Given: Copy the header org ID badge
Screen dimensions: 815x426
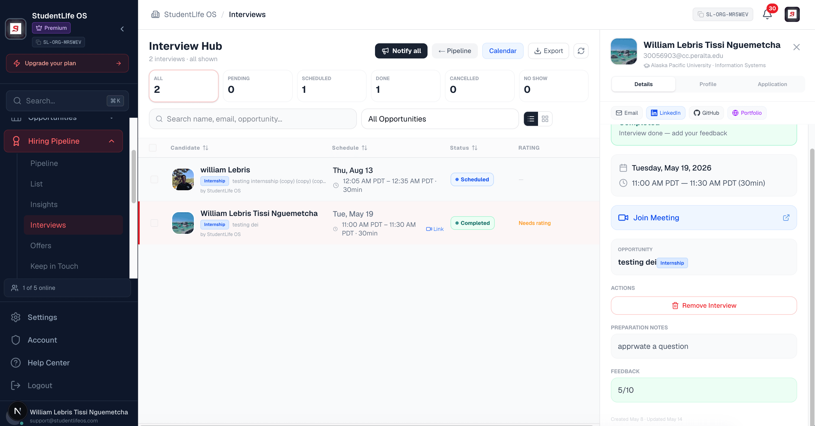Looking at the screenshot, I should [723, 15].
